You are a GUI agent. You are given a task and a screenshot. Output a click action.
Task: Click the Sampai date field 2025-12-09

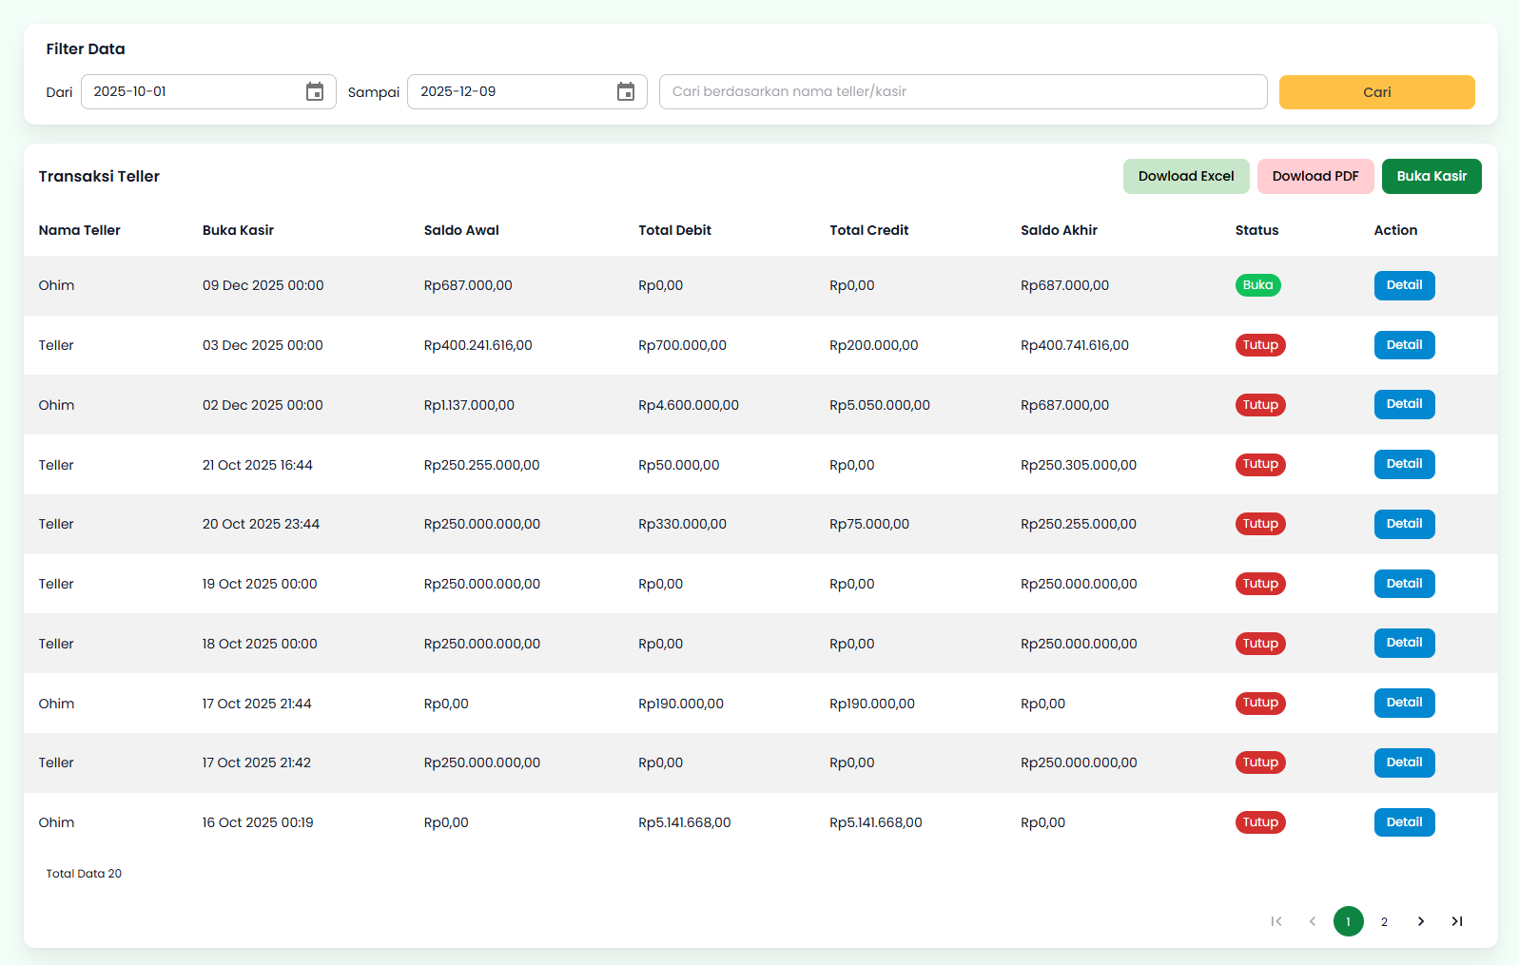click(x=509, y=92)
